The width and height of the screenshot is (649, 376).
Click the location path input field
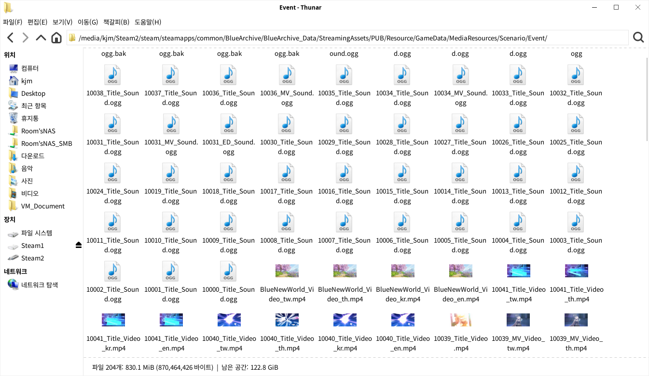tap(347, 38)
